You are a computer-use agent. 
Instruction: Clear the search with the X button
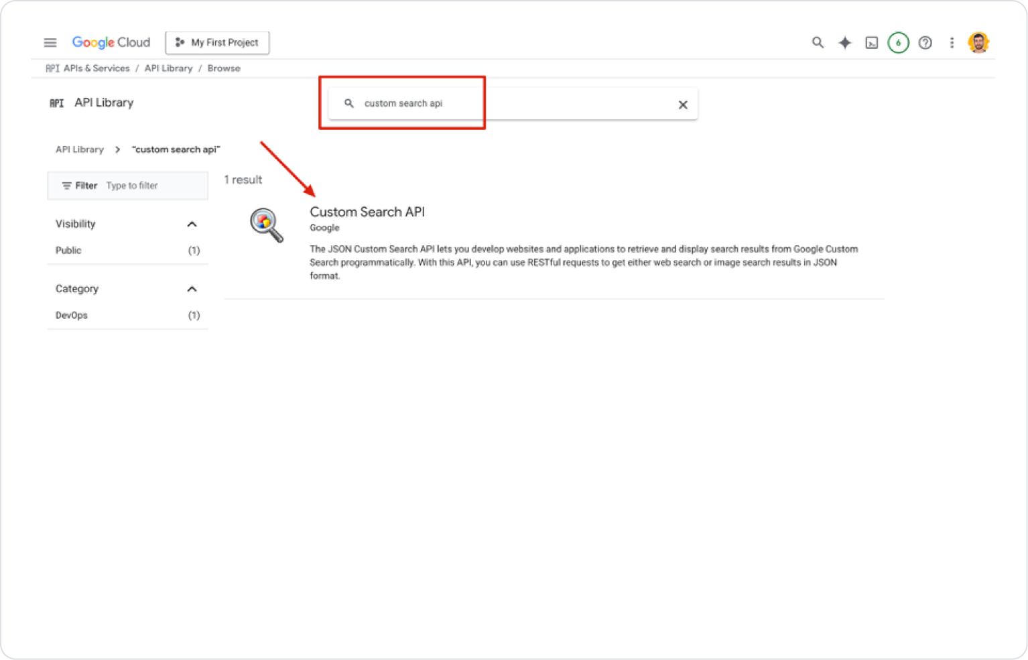[x=683, y=105]
